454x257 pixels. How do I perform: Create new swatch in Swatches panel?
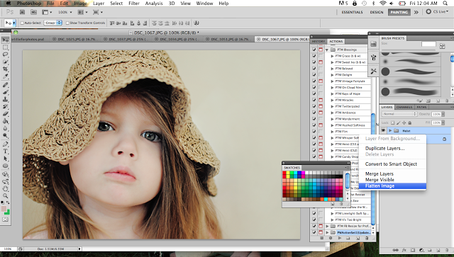coord(333,204)
